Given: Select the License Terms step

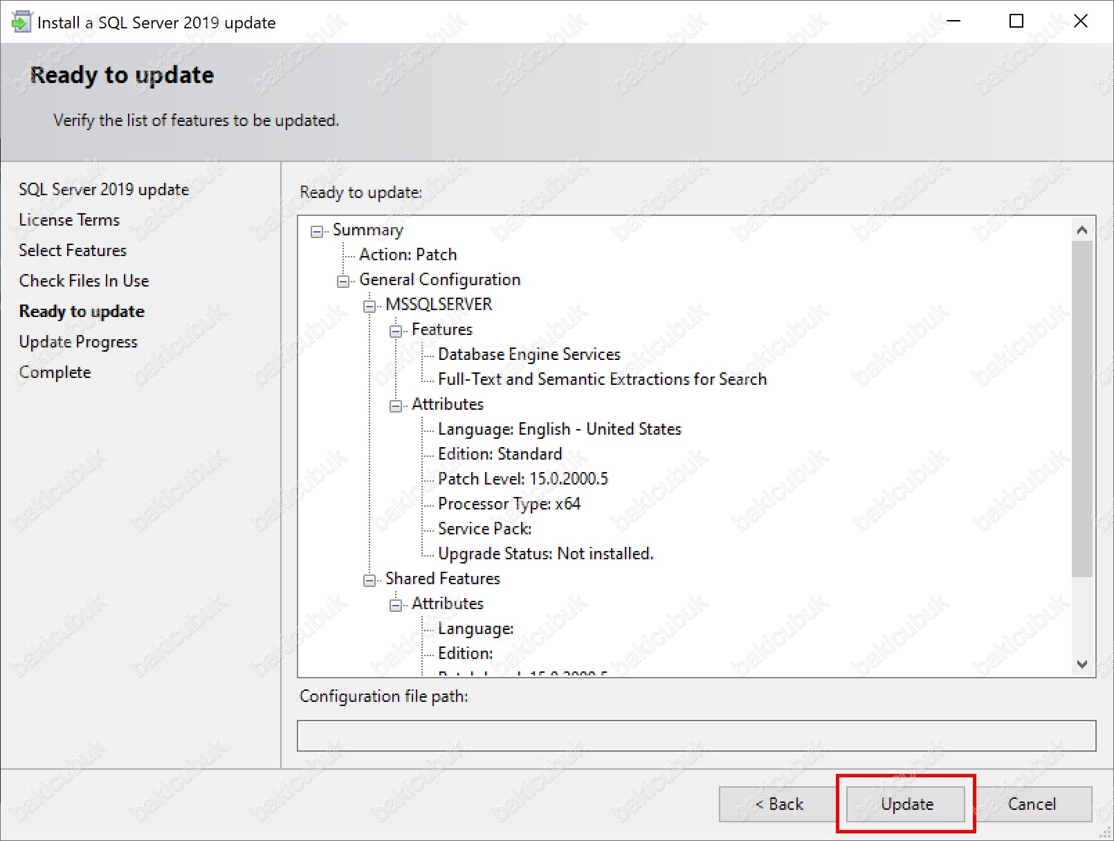Looking at the screenshot, I should 69,220.
